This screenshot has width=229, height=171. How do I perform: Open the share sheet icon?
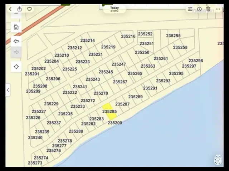19,9
